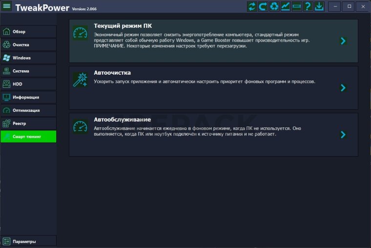Open the Реестр sidebar section
This screenshot has width=371, height=248.
coord(28,124)
